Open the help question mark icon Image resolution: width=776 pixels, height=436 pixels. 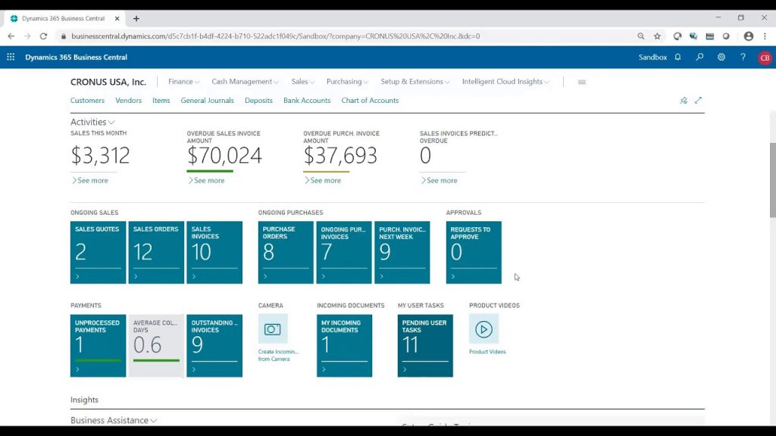(x=743, y=58)
